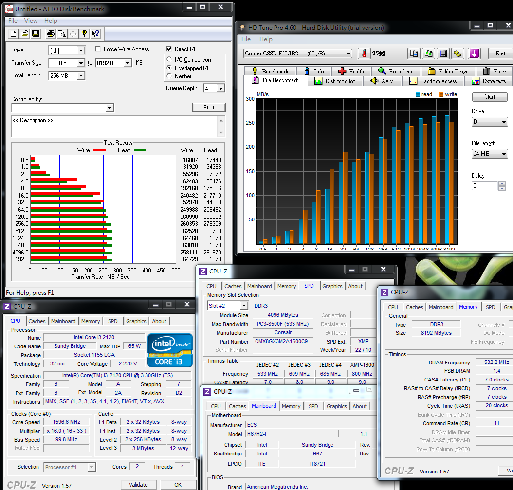Image resolution: width=513 pixels, height=490 pixels.
Task: Click the Print icon in ATTO toolbar
Action: pyautogui.click(x=51, y=34)
